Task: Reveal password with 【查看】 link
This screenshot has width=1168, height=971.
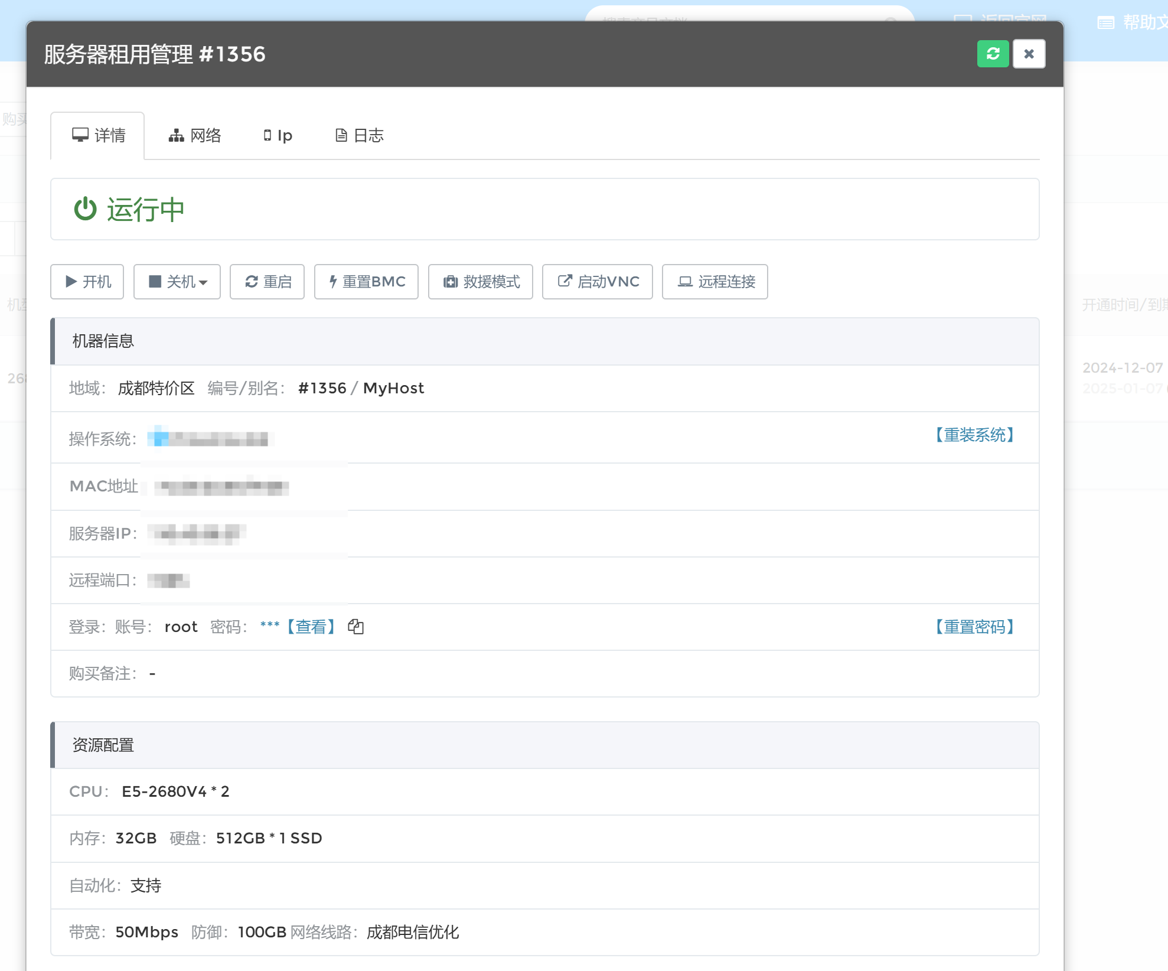Action: [x=311, y=627]
